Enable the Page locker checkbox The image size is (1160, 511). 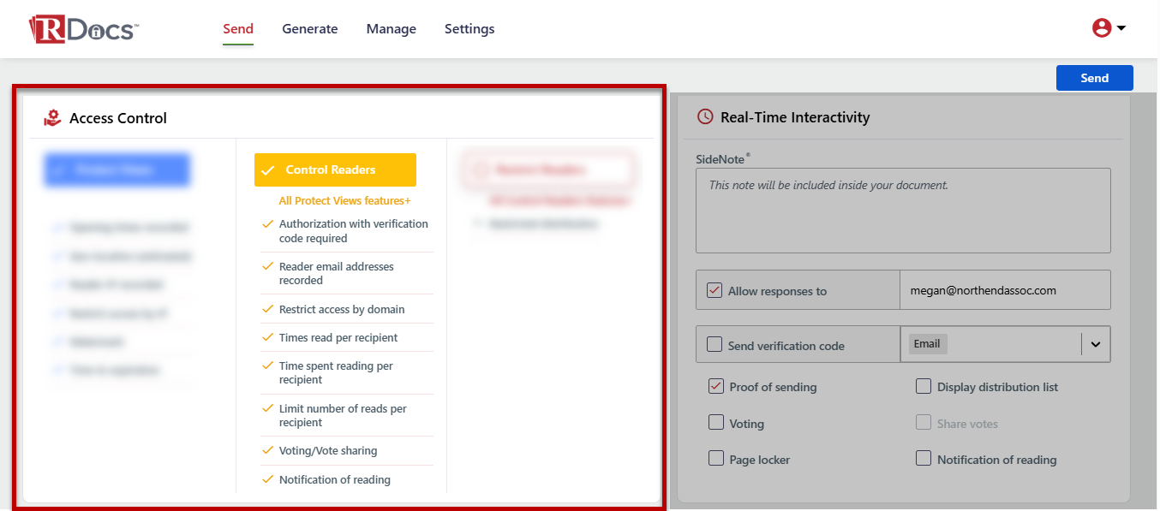(716, 459)
